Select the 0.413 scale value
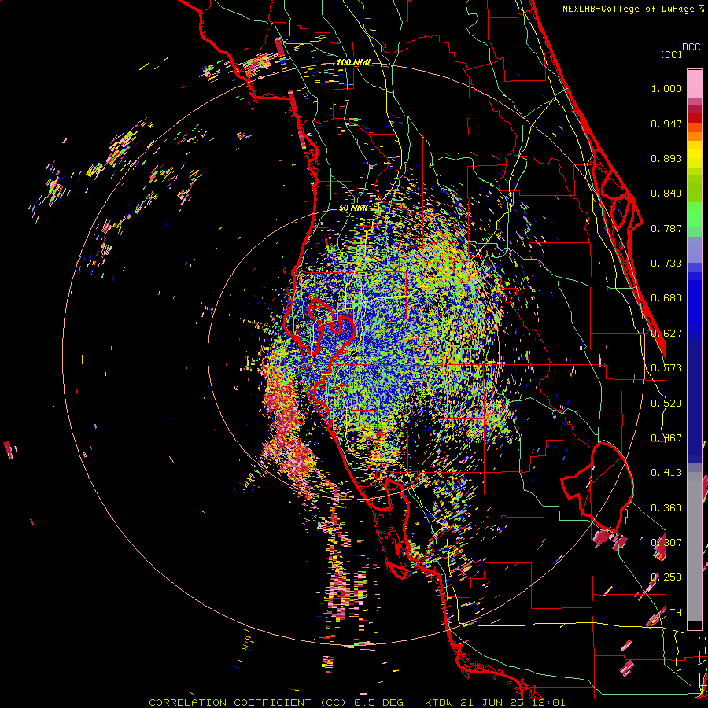The image size is (708, 708). point(666,473)
